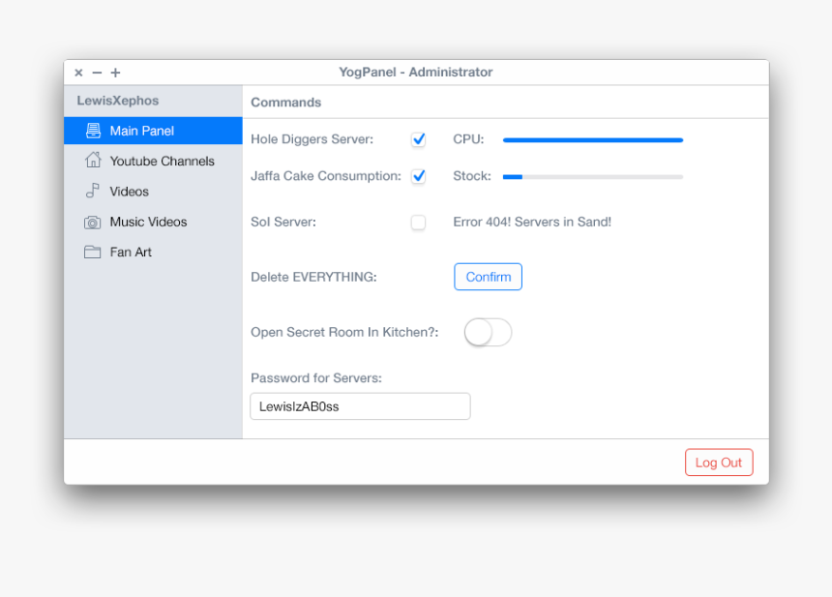Select the LewisXephos account header
Screen dimensions: 832x597
click(x=119, y=100)
